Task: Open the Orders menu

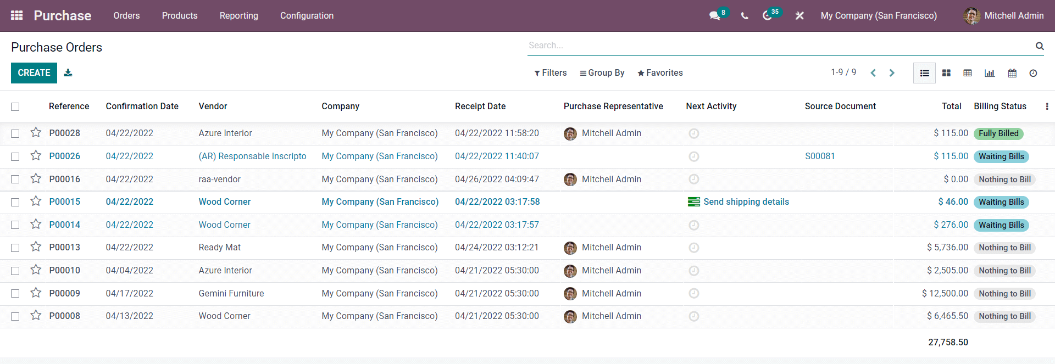Action: tap(126, 16)
